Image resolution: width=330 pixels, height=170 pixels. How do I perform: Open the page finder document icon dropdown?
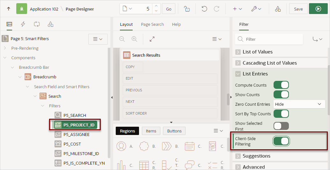click(127, 9)
